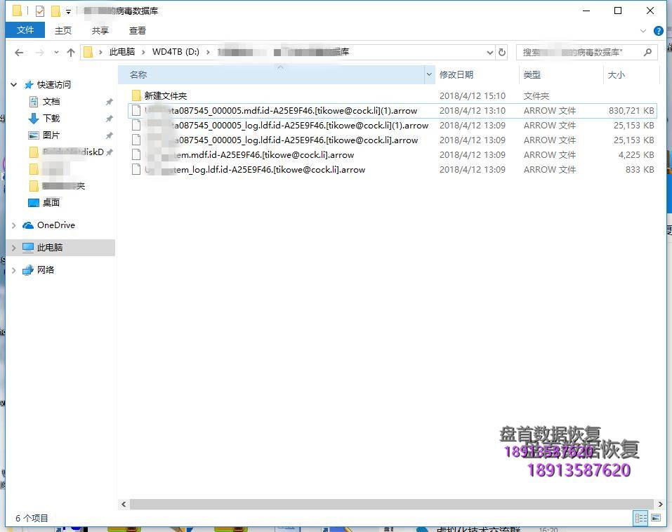Expand the 此电脑 tree node
Viewport: 672px width, 532px height.
tap(14, 248)
